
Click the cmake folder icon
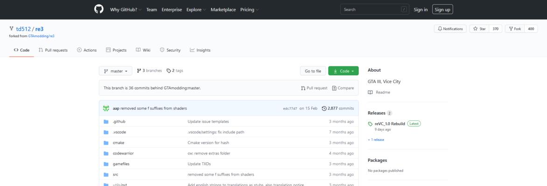pyautogui.click(x=106, y=143)
